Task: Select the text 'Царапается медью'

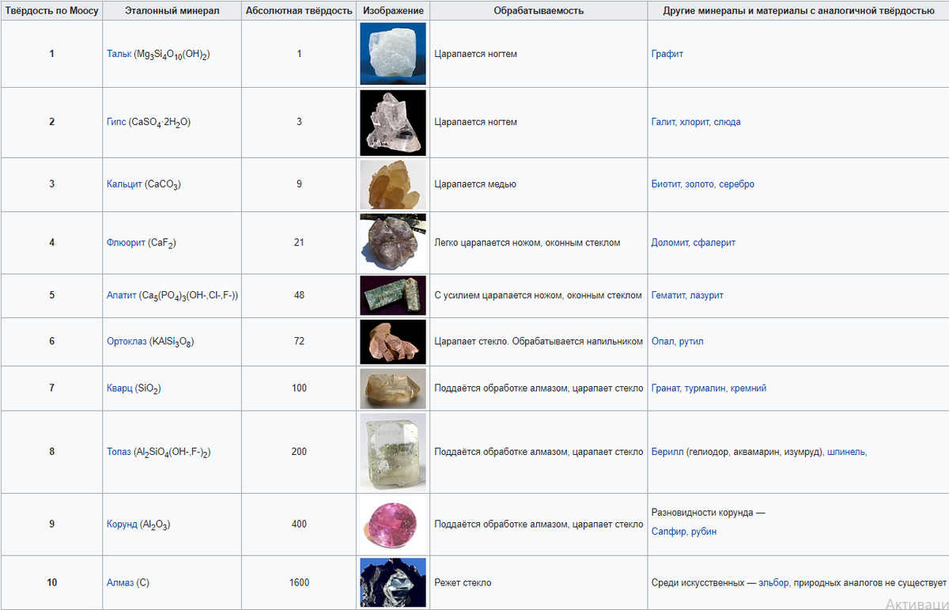Action: pyautogui.click(x=475, y=184)
